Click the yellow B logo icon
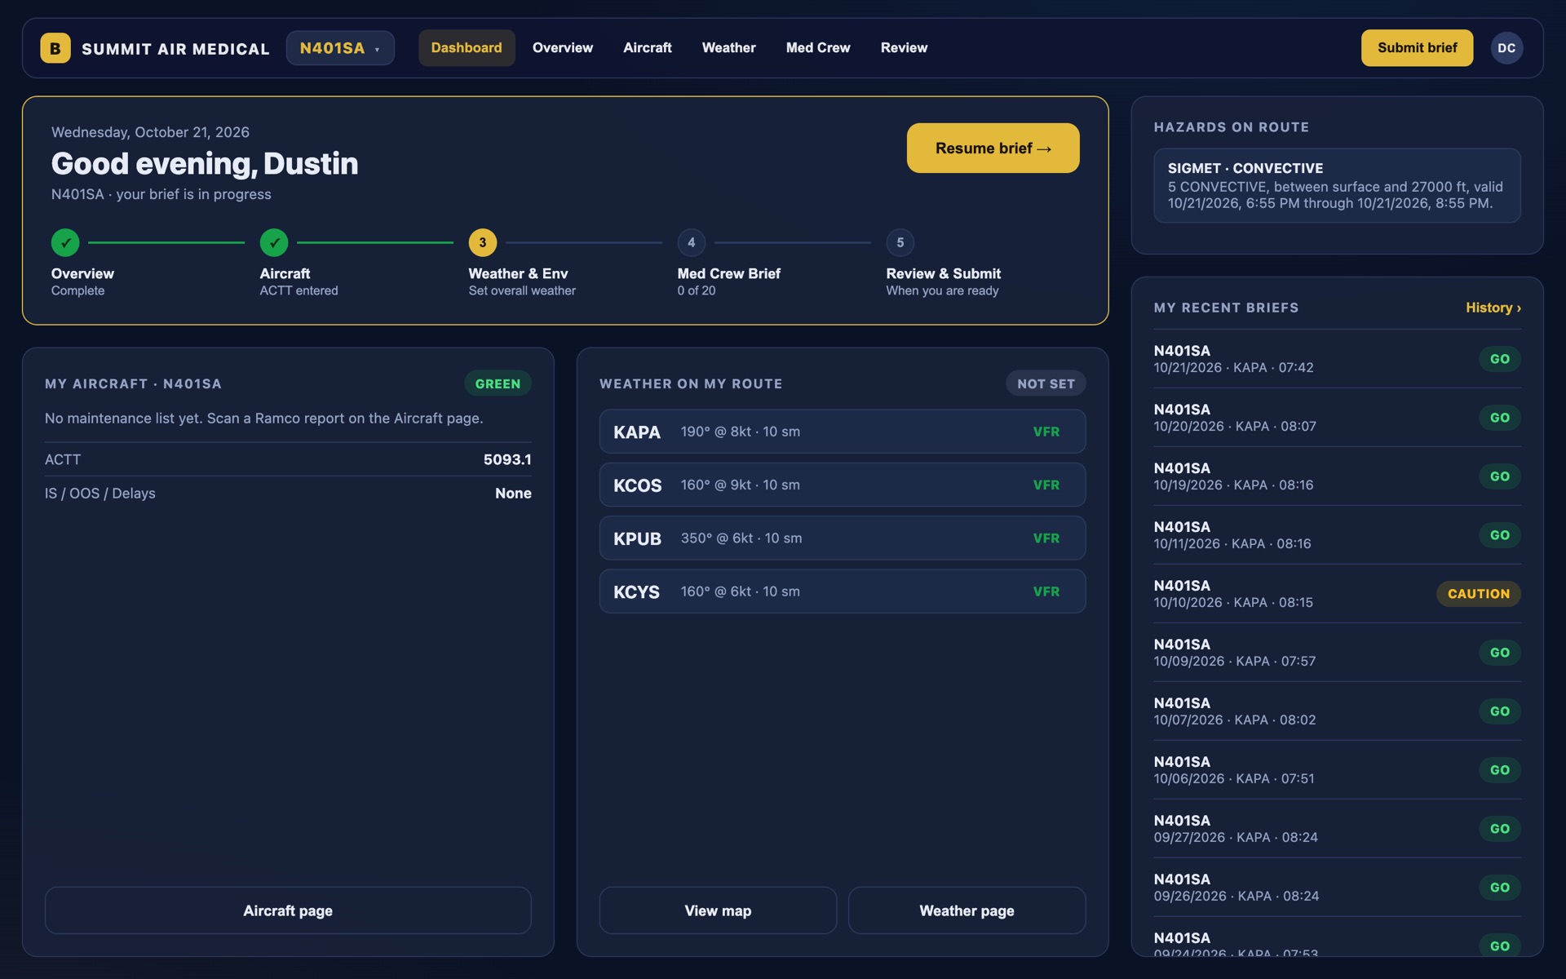This screenshot has height=979, width=1566. click(55, 48)
